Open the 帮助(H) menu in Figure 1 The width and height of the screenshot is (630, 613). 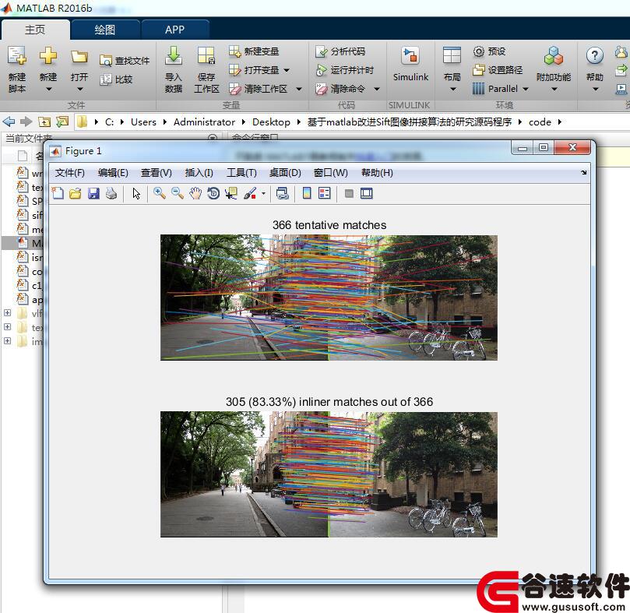(x=377, y=173)
